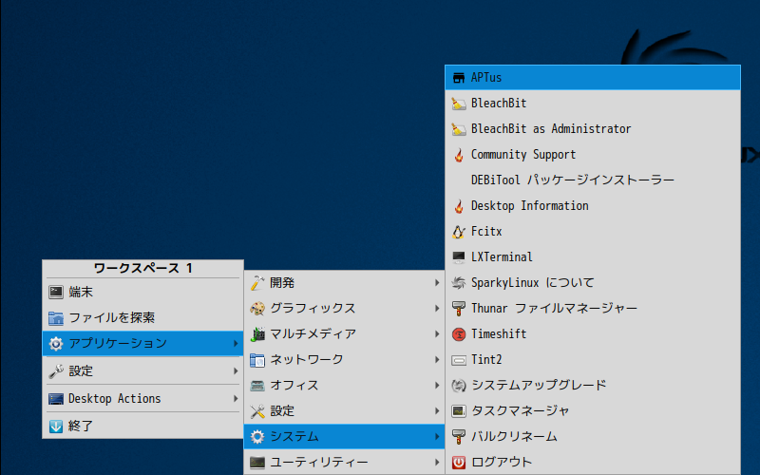
Task: Click the ネットワーク icon
Action: 257,360
